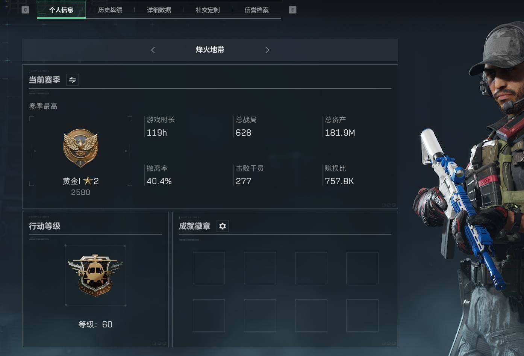Screen dimensions: 524x356
Task: Select the first empty achievement badge slot
Action: [x=209, y=268]
